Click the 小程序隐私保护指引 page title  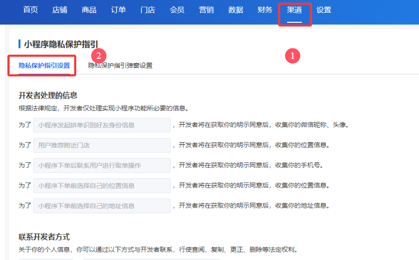[x=61, y=44]
